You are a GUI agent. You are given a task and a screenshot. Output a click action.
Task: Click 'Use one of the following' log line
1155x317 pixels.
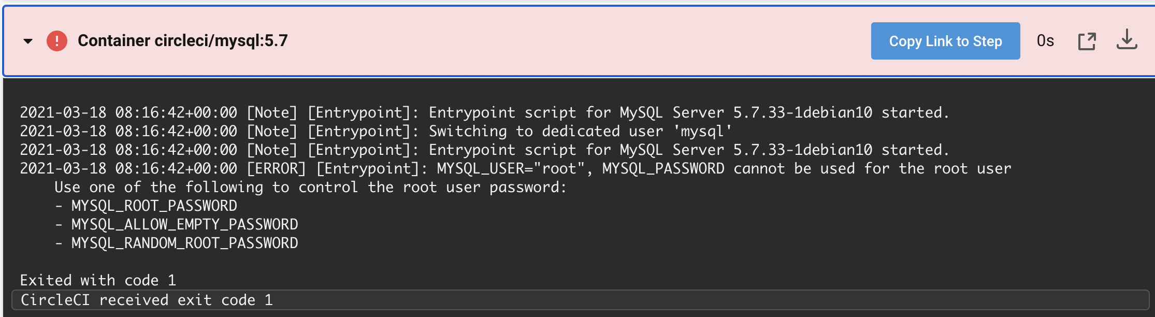[311, 188]
